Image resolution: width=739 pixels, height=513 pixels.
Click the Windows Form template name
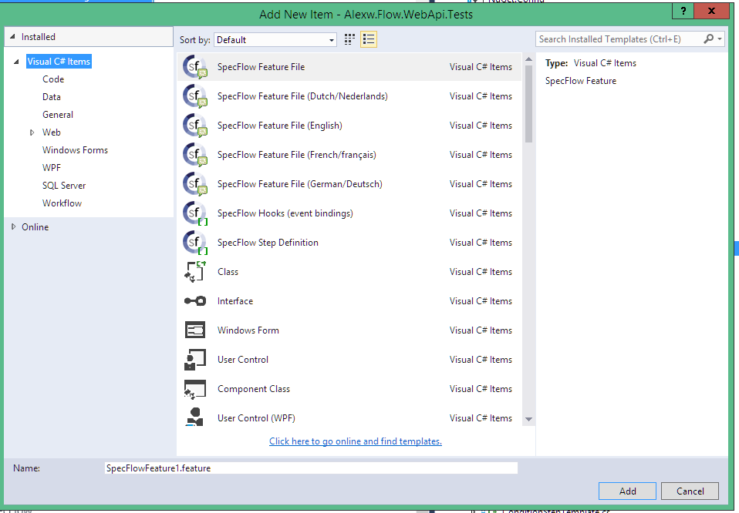click(248, 330)
